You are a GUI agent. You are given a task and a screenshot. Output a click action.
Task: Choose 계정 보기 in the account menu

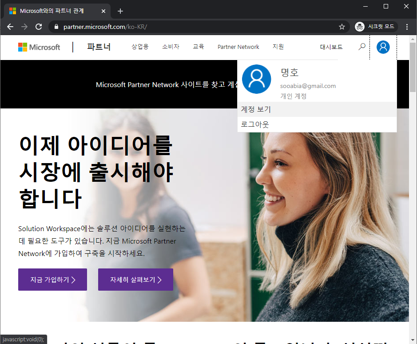tap(317, 109)
